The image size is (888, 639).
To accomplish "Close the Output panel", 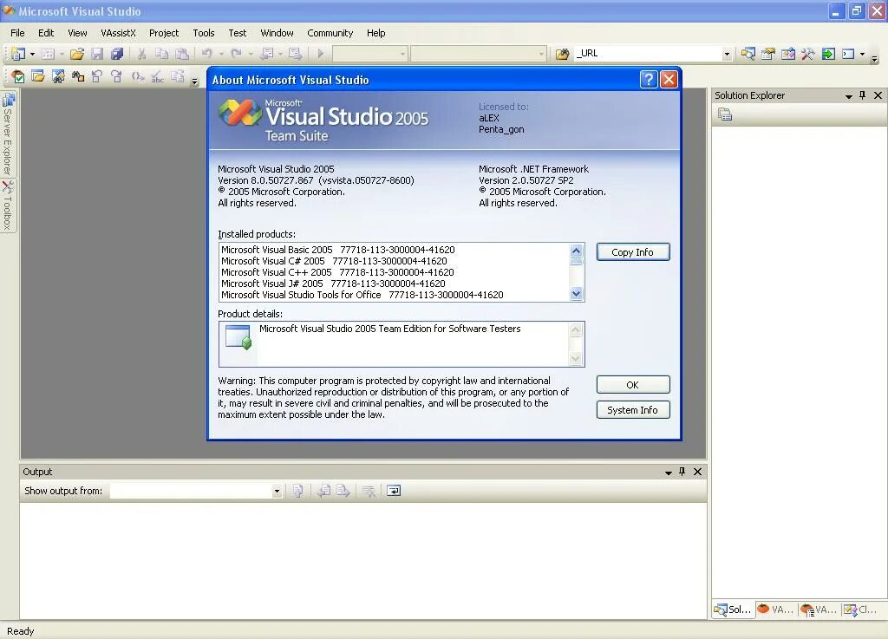I will click(x=698, y=472).
